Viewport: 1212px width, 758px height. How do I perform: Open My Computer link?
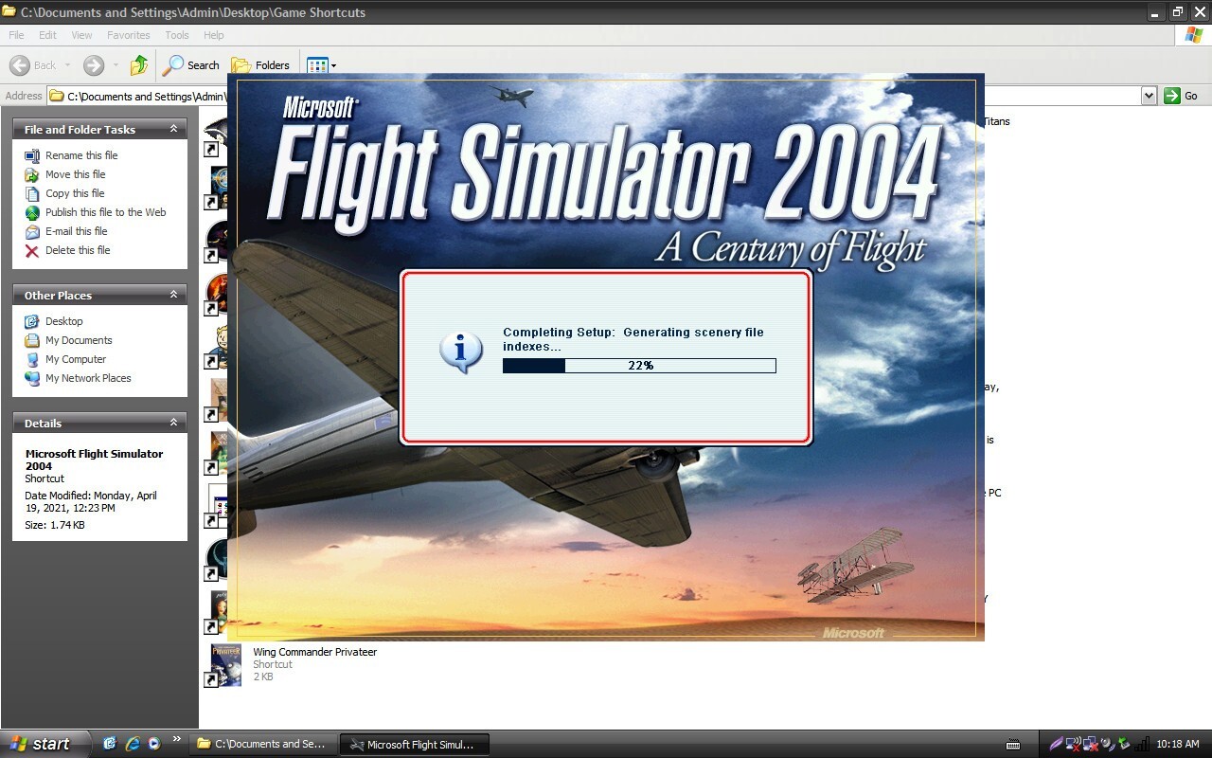(76, 359)
